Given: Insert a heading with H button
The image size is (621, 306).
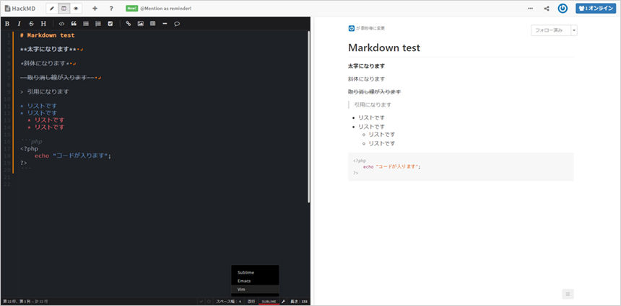Looking at the screenshot, I should click(43, 24).
